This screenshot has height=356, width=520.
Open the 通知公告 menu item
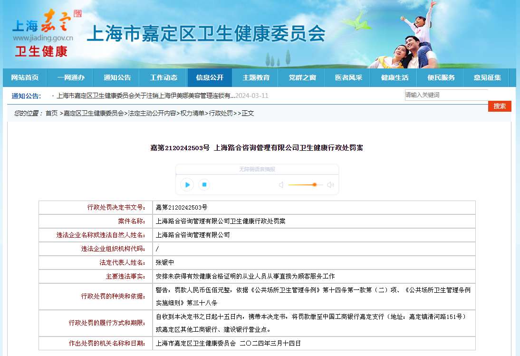[x=117, y=77]
